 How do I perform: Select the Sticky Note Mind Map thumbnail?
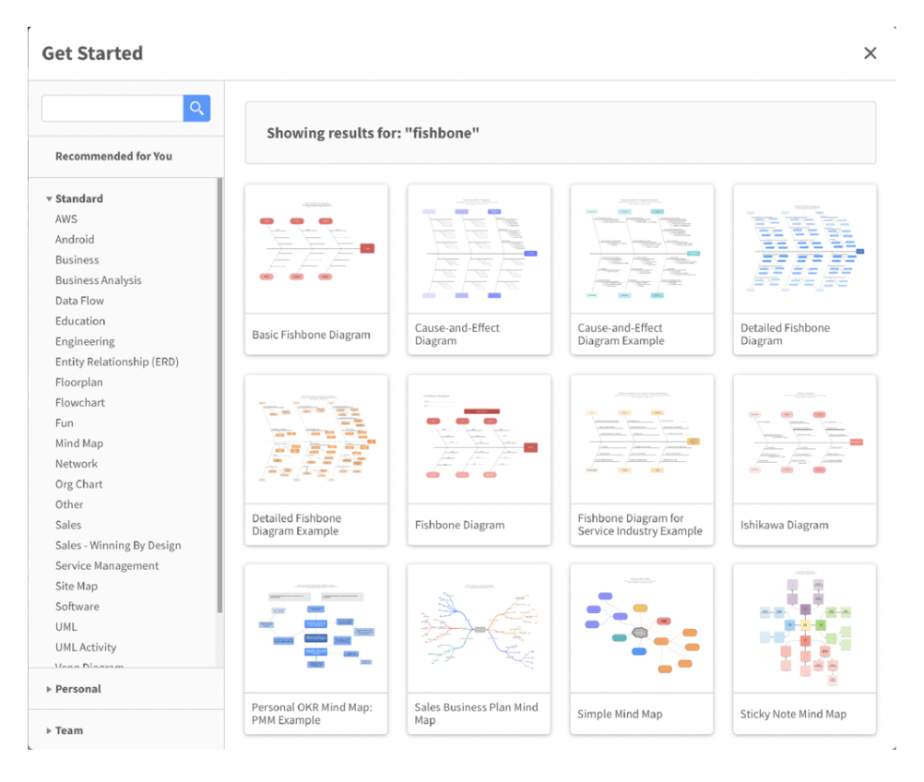(804, 629)
